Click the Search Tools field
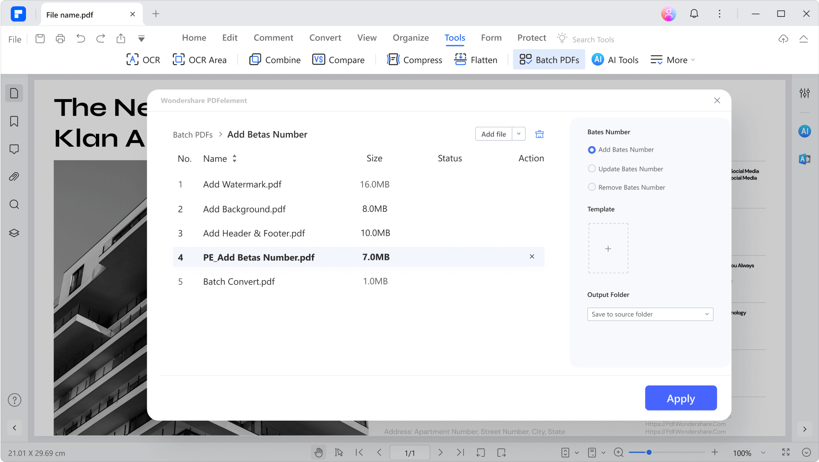The height and width of the screenshot is (462, 819). [x=593, y=39]
